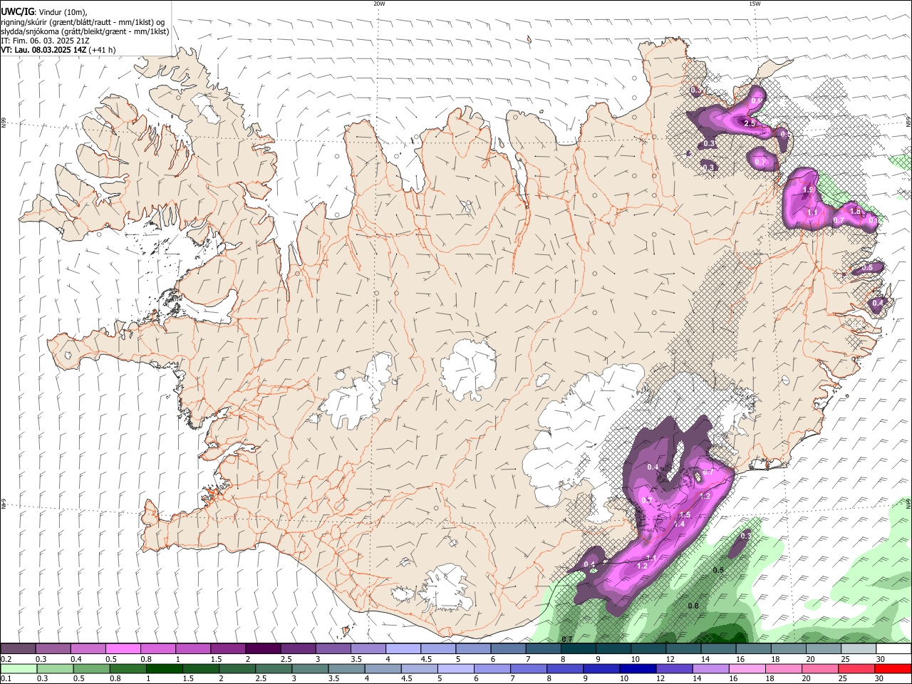This screenshot has height=684, width=912.
Task: Click the 'VT: Lau. 08.03.2025 14Z (+41 h)' line
Action: 58,50
